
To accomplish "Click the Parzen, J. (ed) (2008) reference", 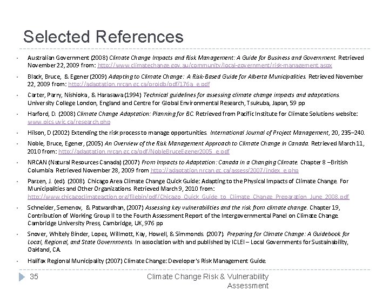I will (189, 189).
